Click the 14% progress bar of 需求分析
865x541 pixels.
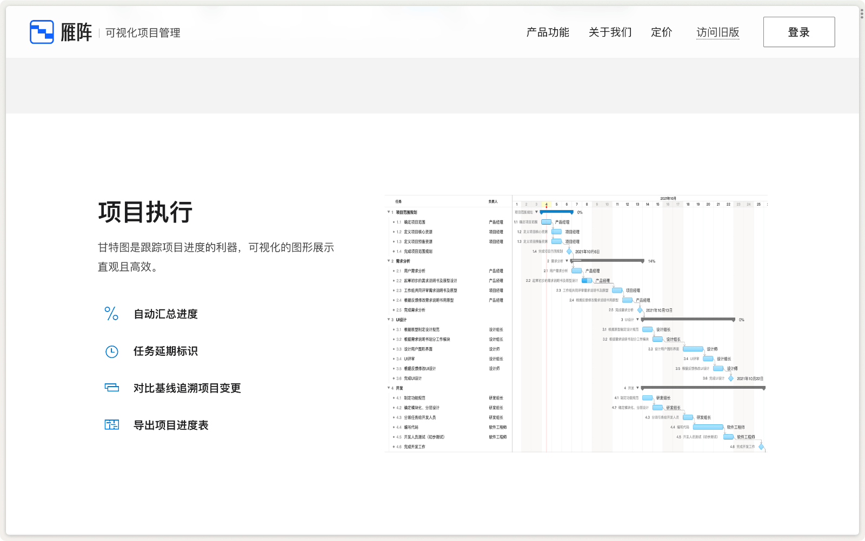click(x=607, y=261)
